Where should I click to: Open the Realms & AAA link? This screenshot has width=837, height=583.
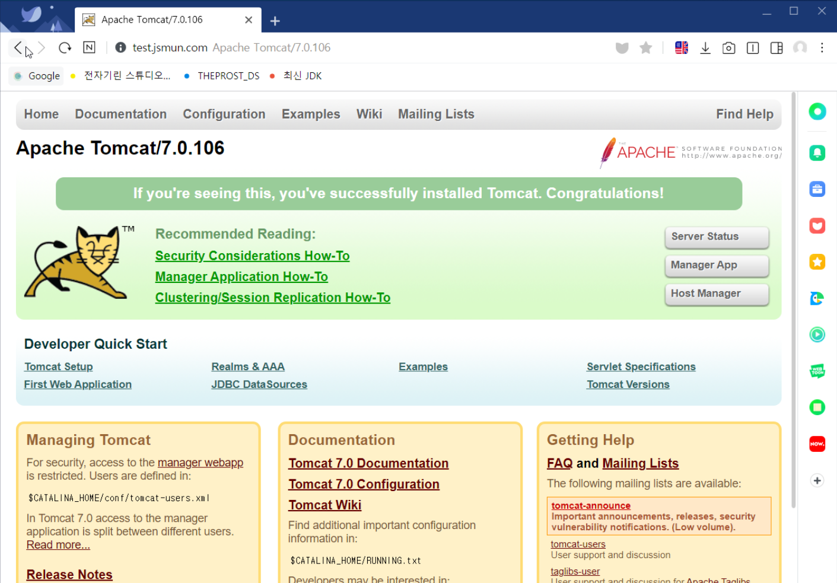click(x=248, y=367)
